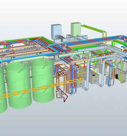The image size is (127, 136).
Task: Click the rightmost green cylindrical tank
Action: click(x=43, y=80)
